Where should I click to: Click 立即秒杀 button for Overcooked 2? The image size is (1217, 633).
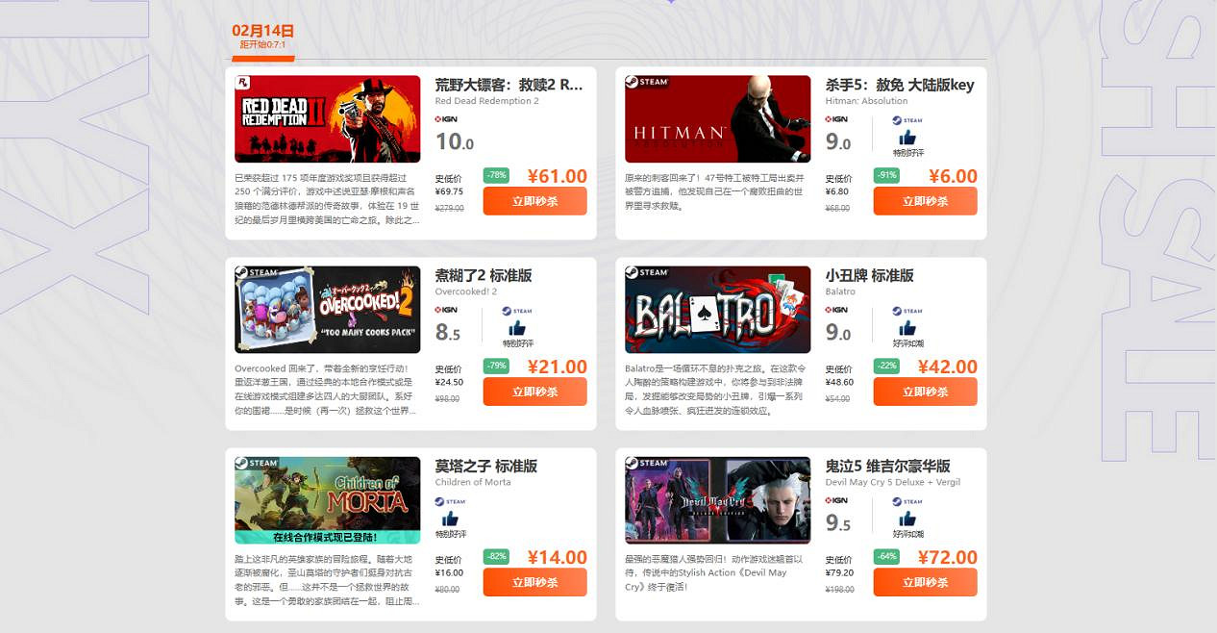(534, 392)
